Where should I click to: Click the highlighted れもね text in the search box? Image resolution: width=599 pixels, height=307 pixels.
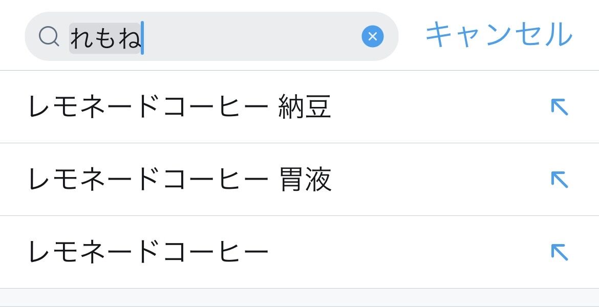(x=105, y=38)
